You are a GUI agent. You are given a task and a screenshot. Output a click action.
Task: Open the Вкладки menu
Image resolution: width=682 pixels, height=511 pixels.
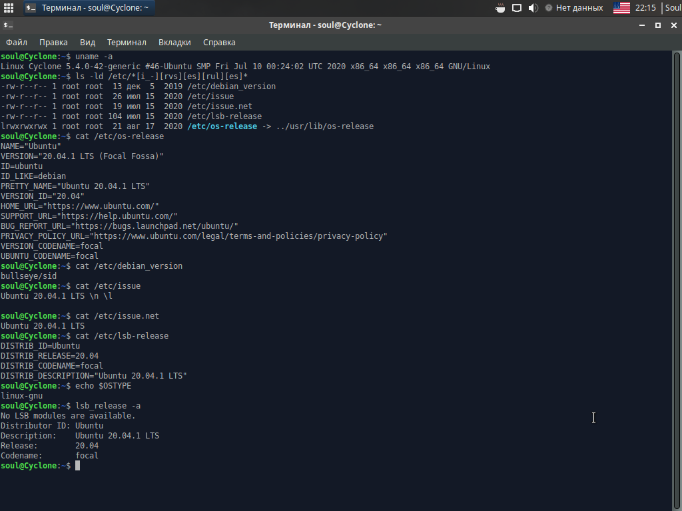174,42
